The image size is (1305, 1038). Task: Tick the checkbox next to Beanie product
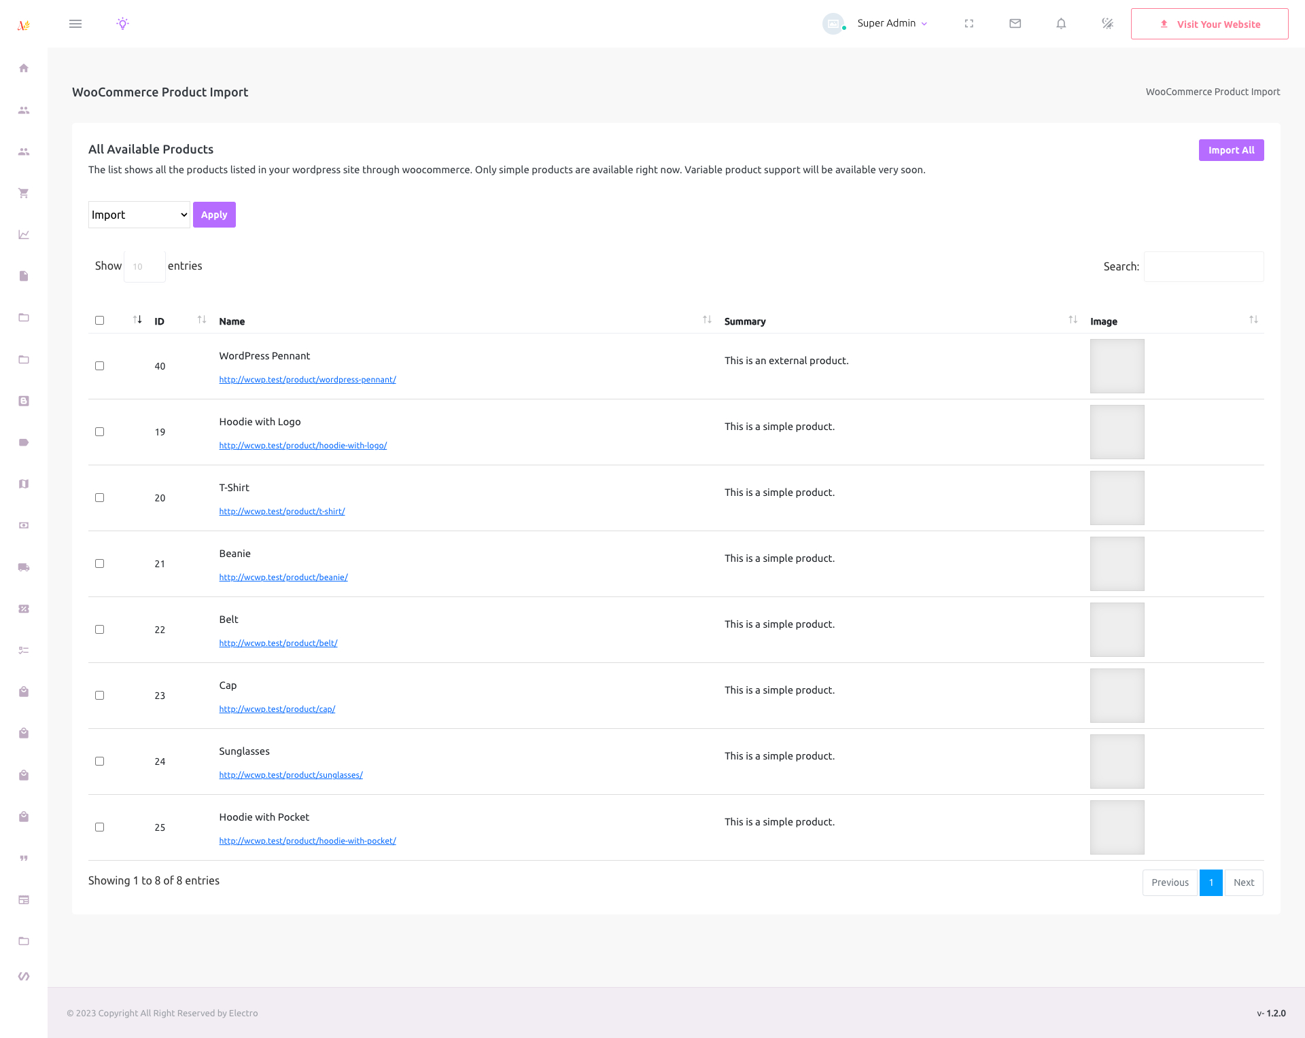(99, 563)
